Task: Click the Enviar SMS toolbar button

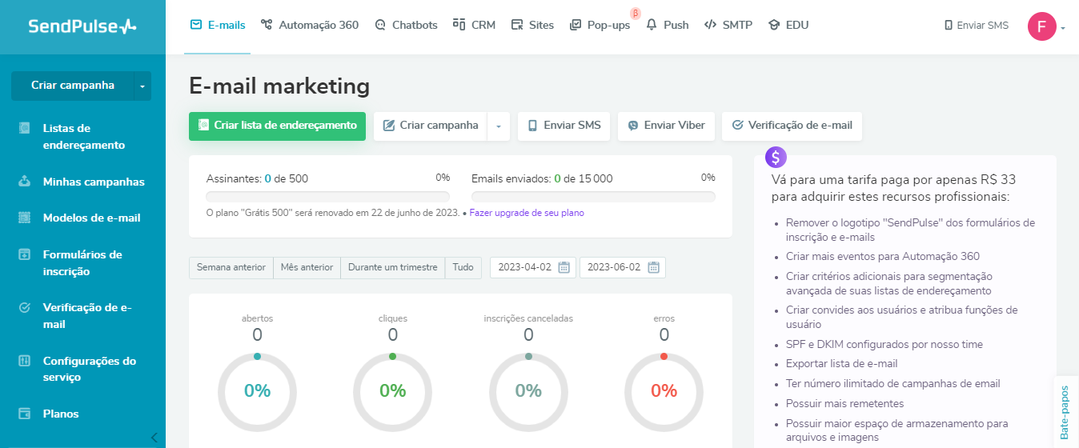Action: click(x=564, y=126)
